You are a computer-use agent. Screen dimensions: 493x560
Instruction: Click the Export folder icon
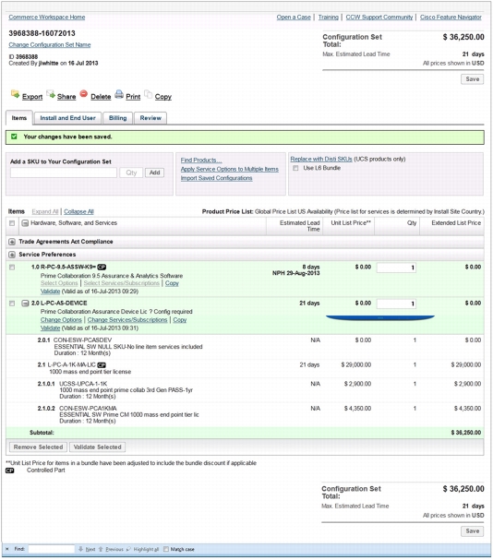15,94
